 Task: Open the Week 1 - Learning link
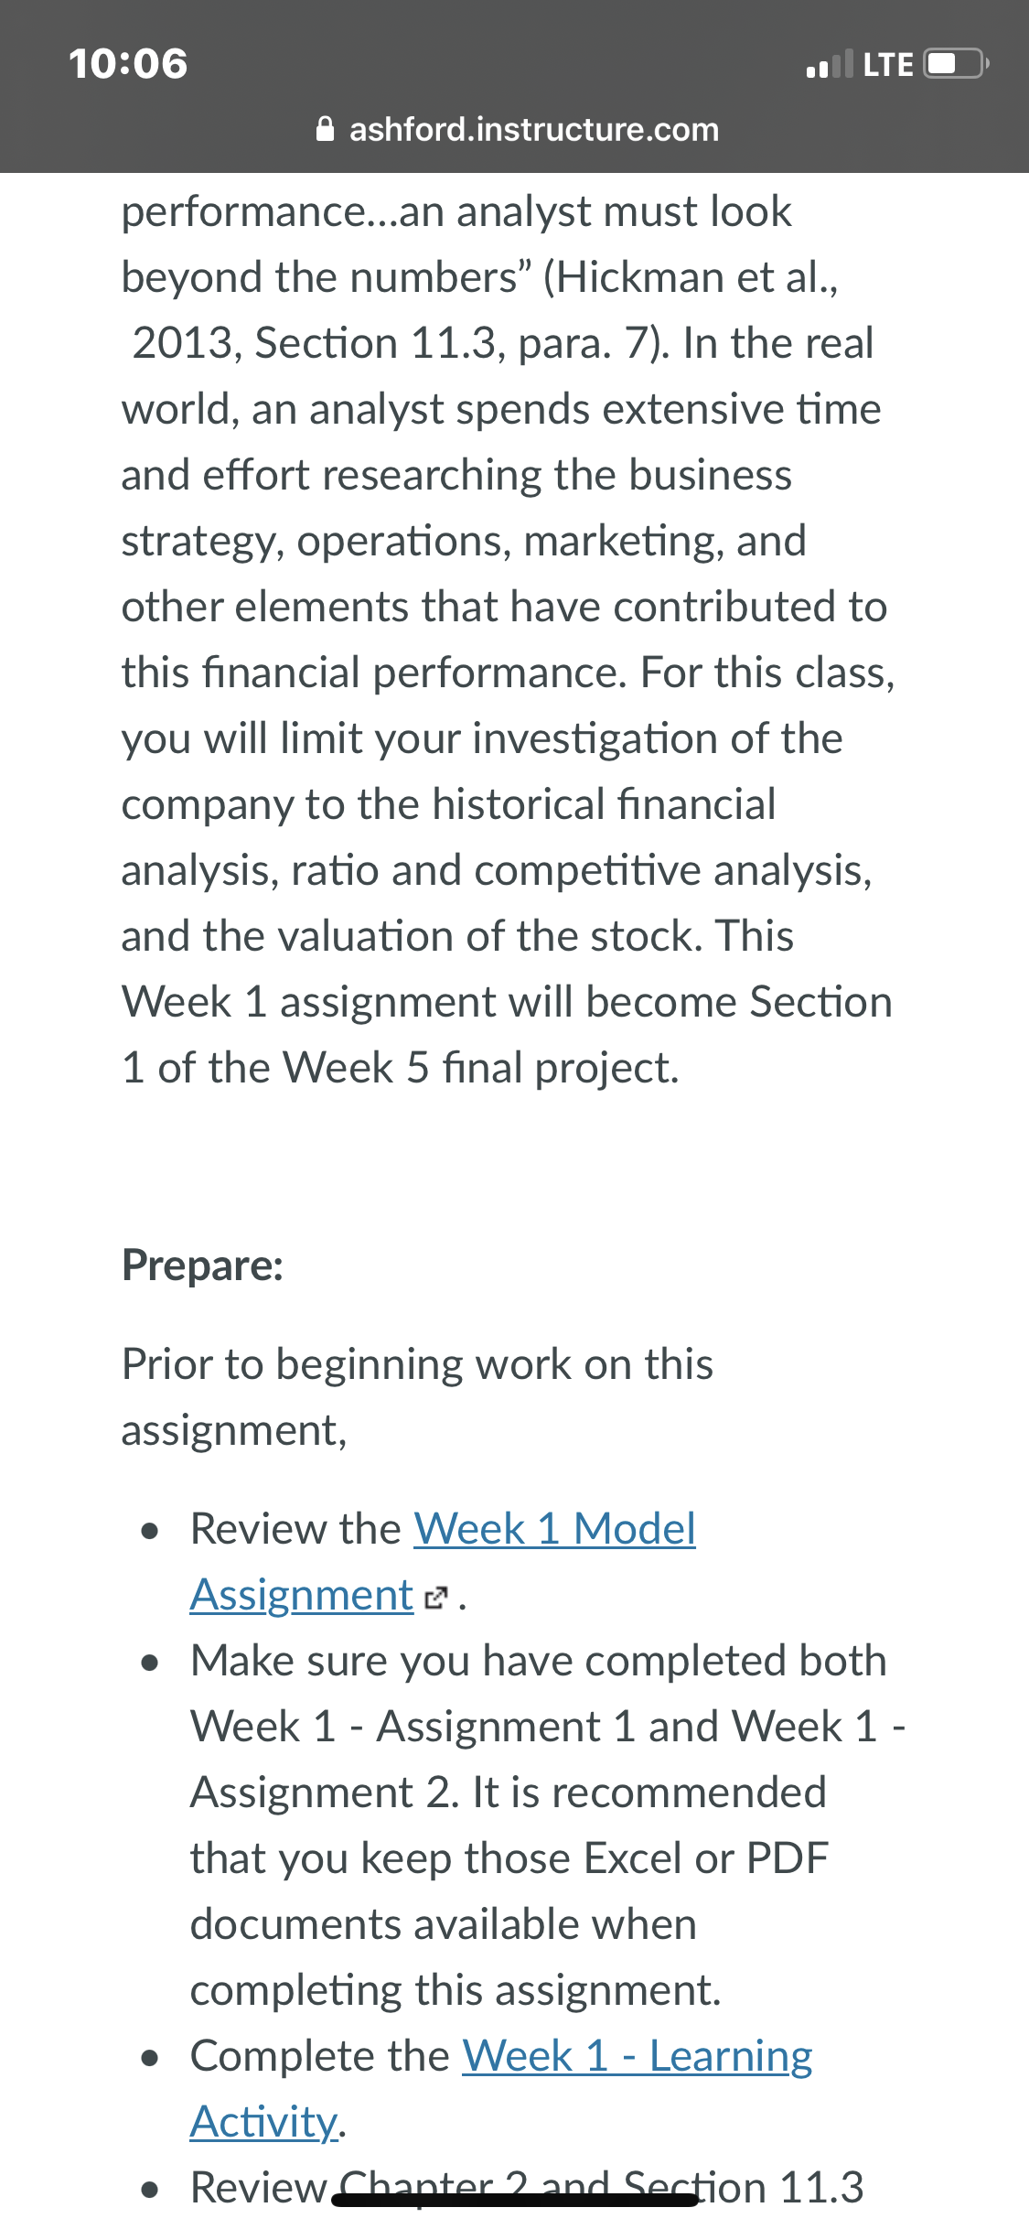pyautogui.click(x=638, y=2055)
